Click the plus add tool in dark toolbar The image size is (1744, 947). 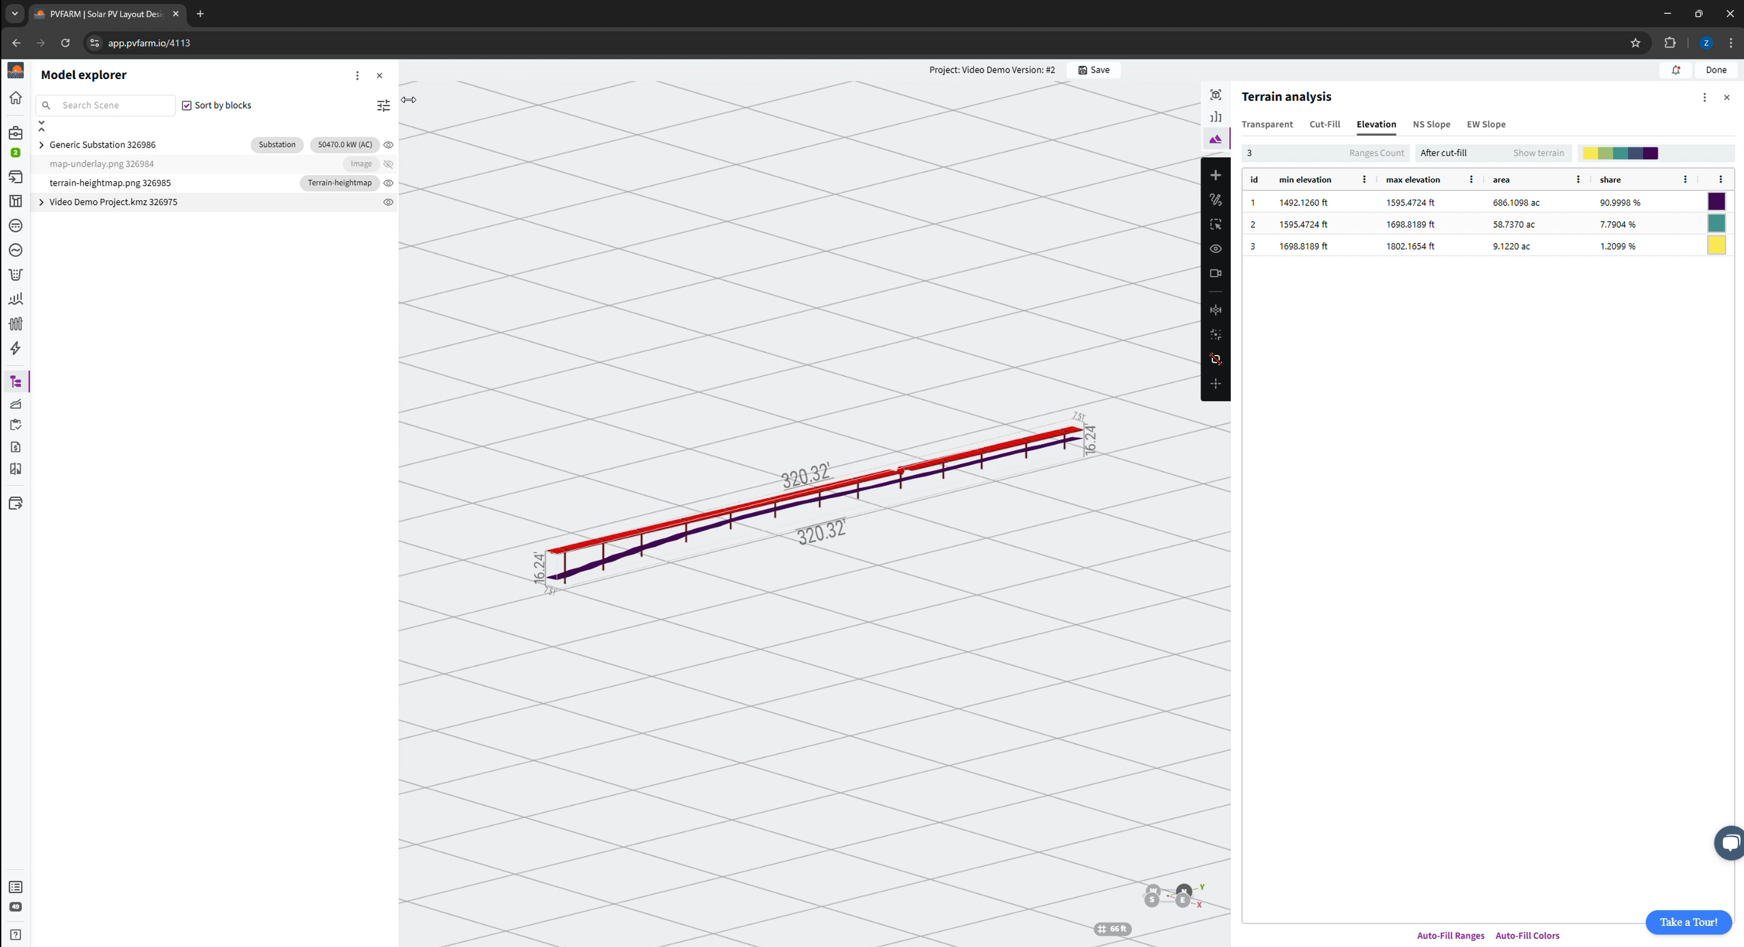(x=1215, y=175)
